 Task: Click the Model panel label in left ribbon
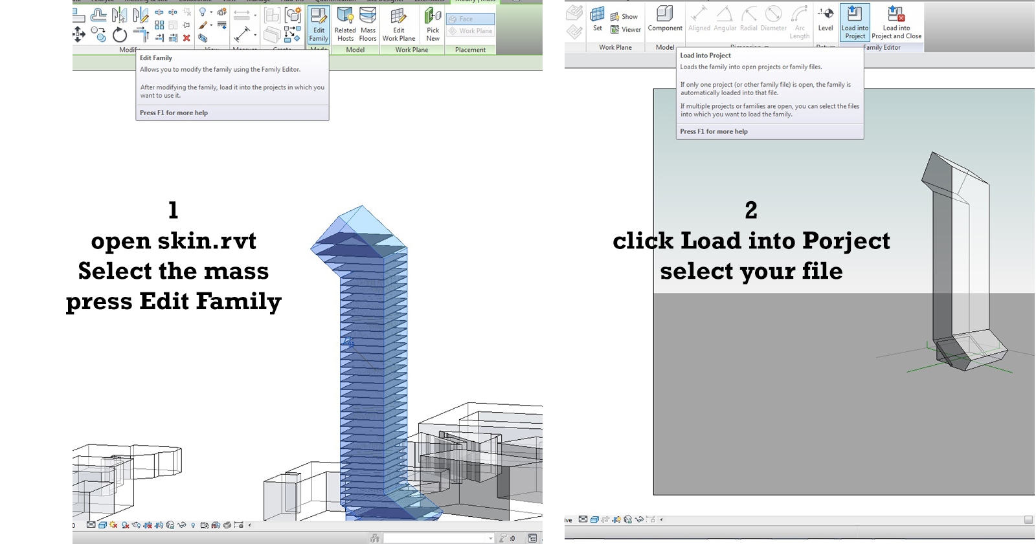pyautogui.click(x=355, y=50)
